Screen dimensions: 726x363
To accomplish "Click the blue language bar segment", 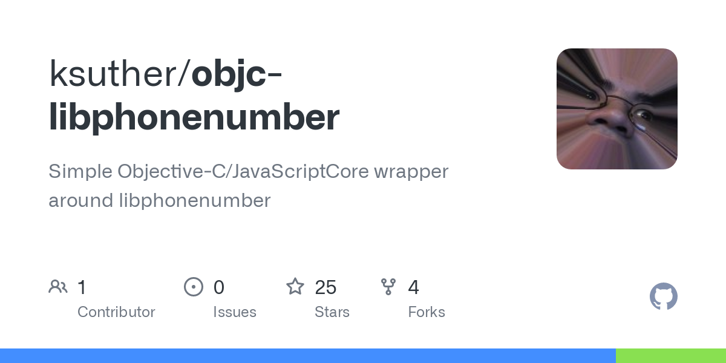I will [x=308, y=356].
